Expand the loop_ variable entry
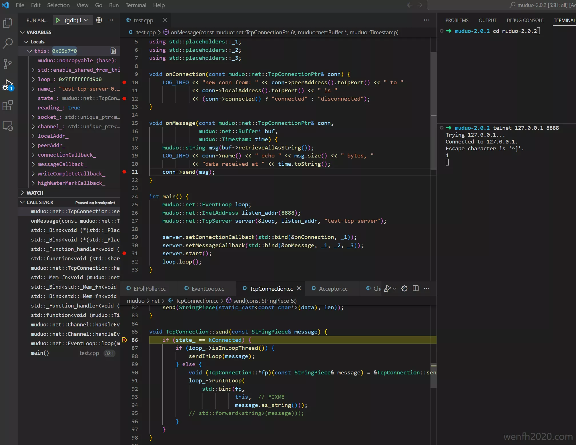 click(33, 79)
